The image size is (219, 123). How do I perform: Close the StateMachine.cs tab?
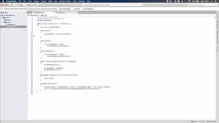pyautogui.click(x=53, y=13)
